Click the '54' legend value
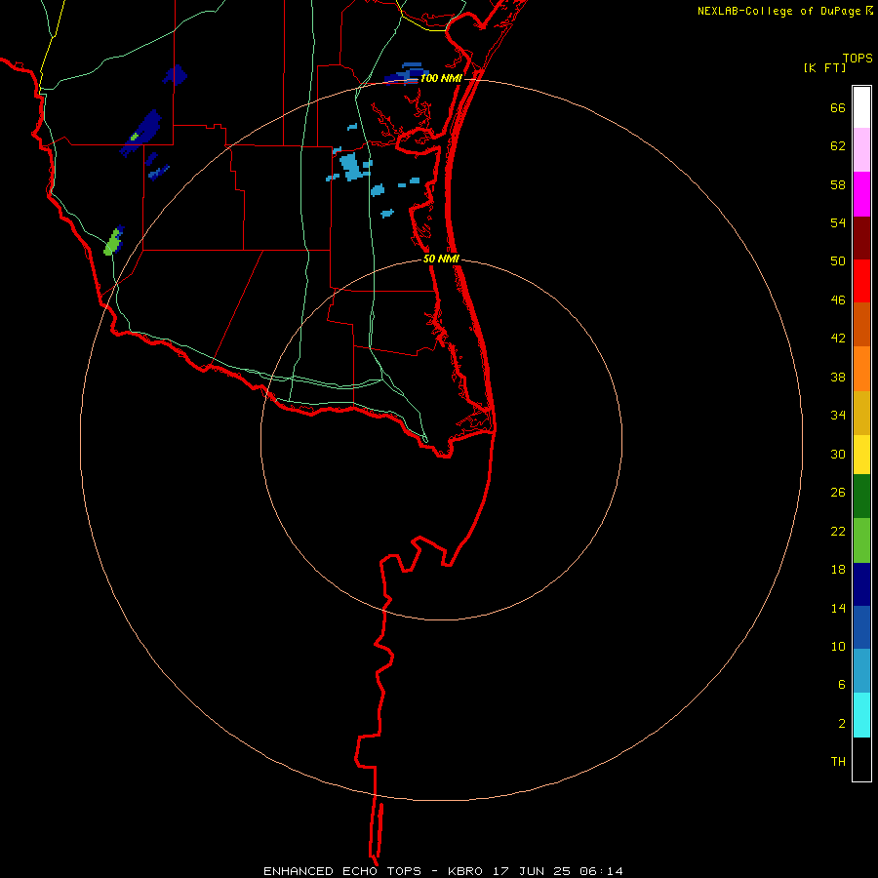Screen dimensions: 878x878 tap(838, 222)
